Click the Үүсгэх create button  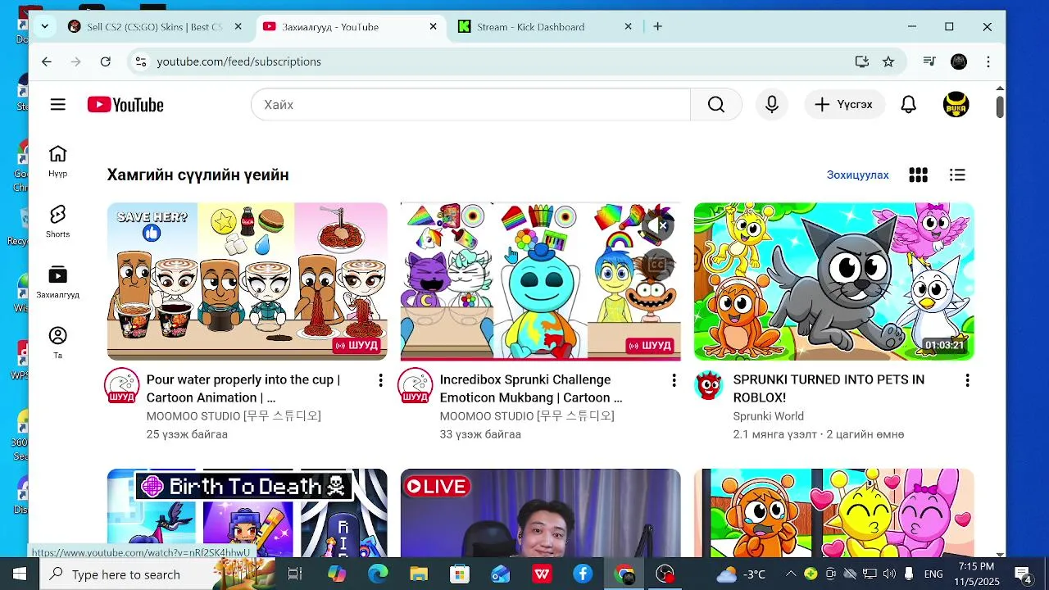click(844, 105)
